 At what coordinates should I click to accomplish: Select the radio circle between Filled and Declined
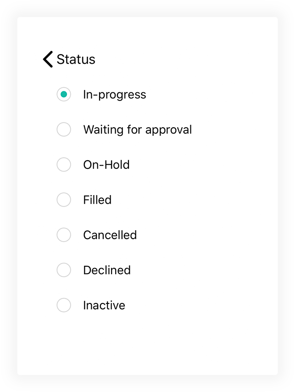pos(64,235)
